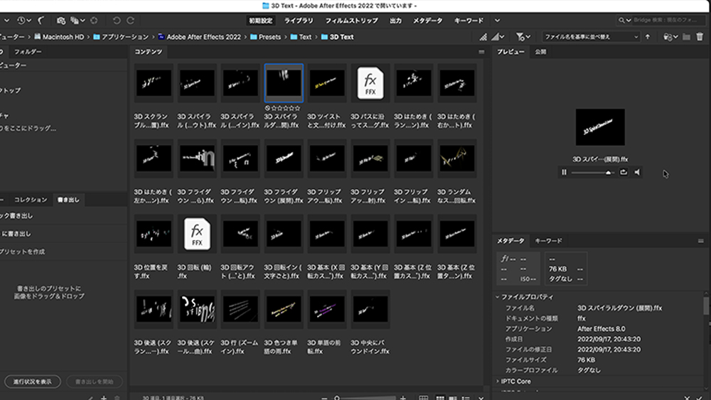Go to Presets folder in breadcrumb
The width and height of the screenshot is (711, 400).
tap(269, 37)
